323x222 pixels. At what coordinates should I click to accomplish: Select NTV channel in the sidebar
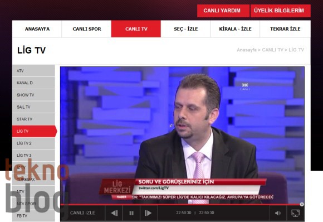[33, 192]
